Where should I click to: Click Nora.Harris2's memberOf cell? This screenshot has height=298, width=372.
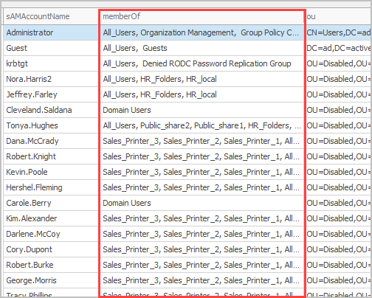(201, 79)
